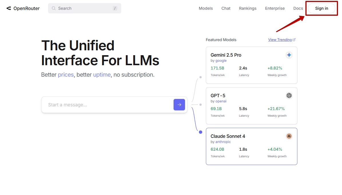The height and width of the screenshot is (195, 342).
Task: Click the OpenRouter logo icon
Action: click(9, 8)
